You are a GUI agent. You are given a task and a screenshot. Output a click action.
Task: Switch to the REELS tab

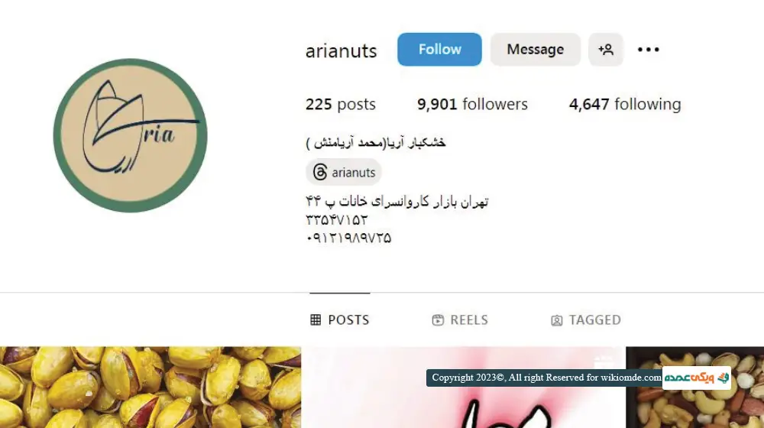coord(459,319)
